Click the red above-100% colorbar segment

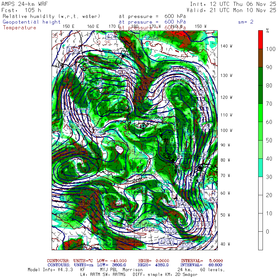(x=260, y=40)
